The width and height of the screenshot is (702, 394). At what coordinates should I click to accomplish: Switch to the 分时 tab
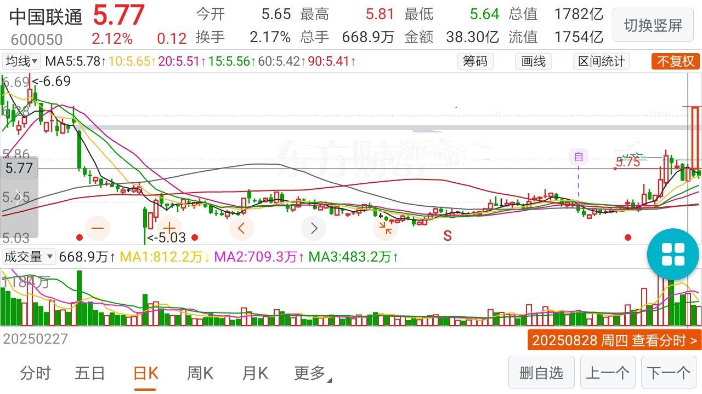pos(35,373)
